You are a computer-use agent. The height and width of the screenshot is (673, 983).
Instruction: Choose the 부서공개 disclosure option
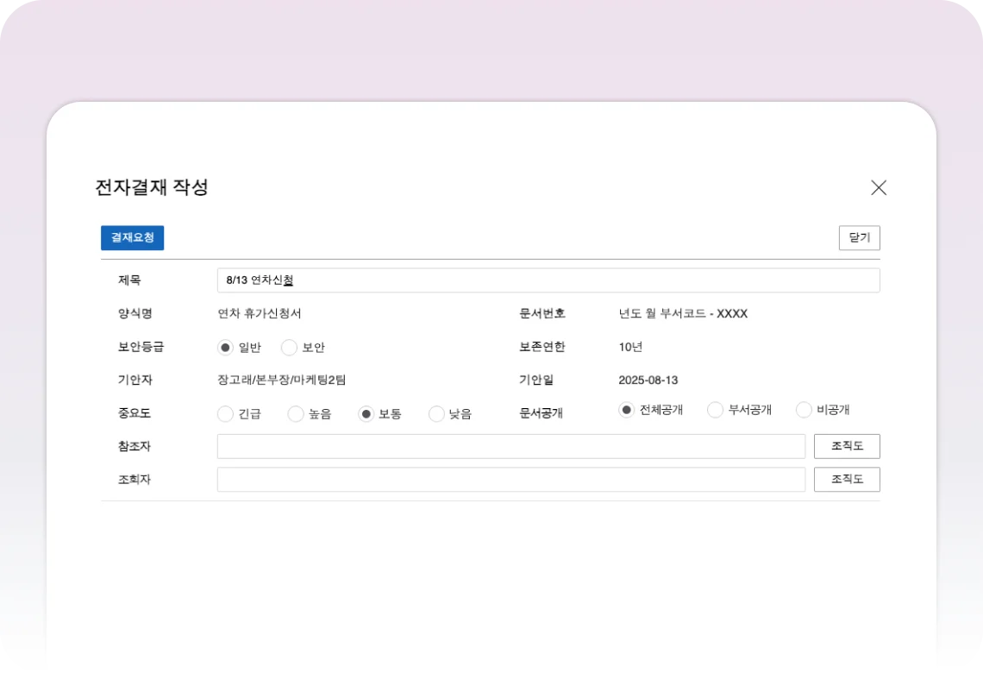[715, 410]
